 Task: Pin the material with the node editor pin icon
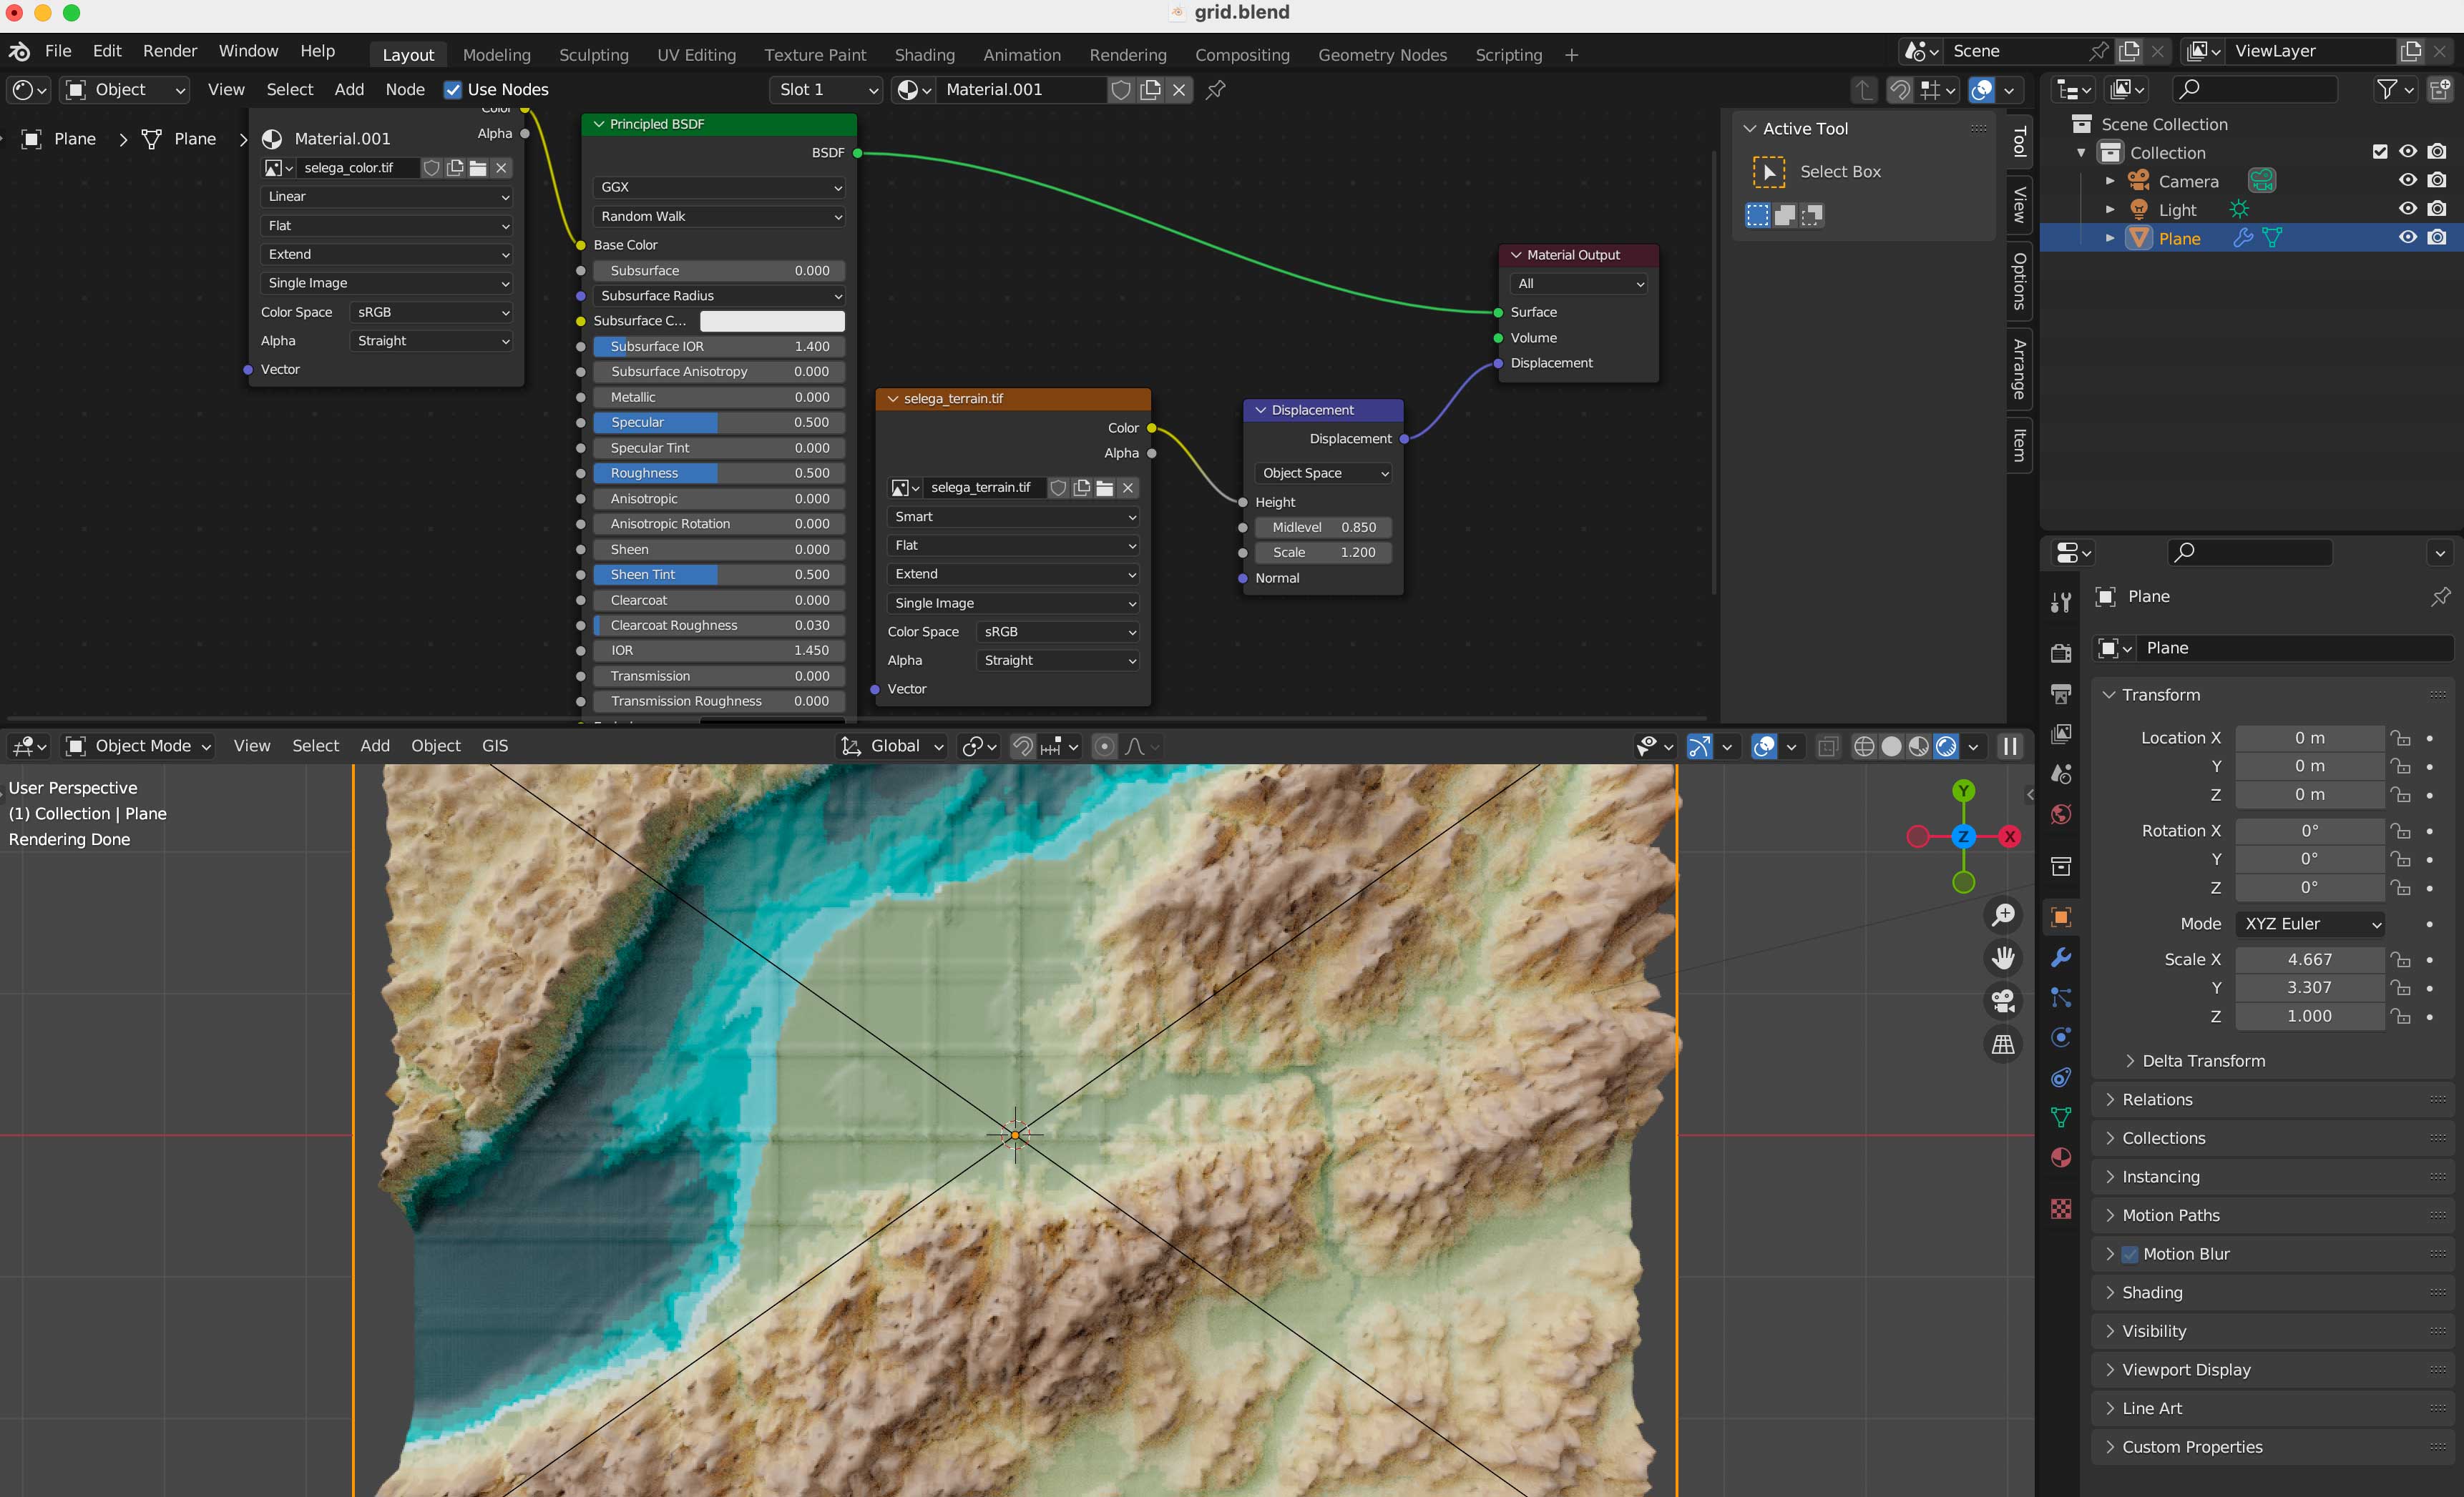(1216, 90)
